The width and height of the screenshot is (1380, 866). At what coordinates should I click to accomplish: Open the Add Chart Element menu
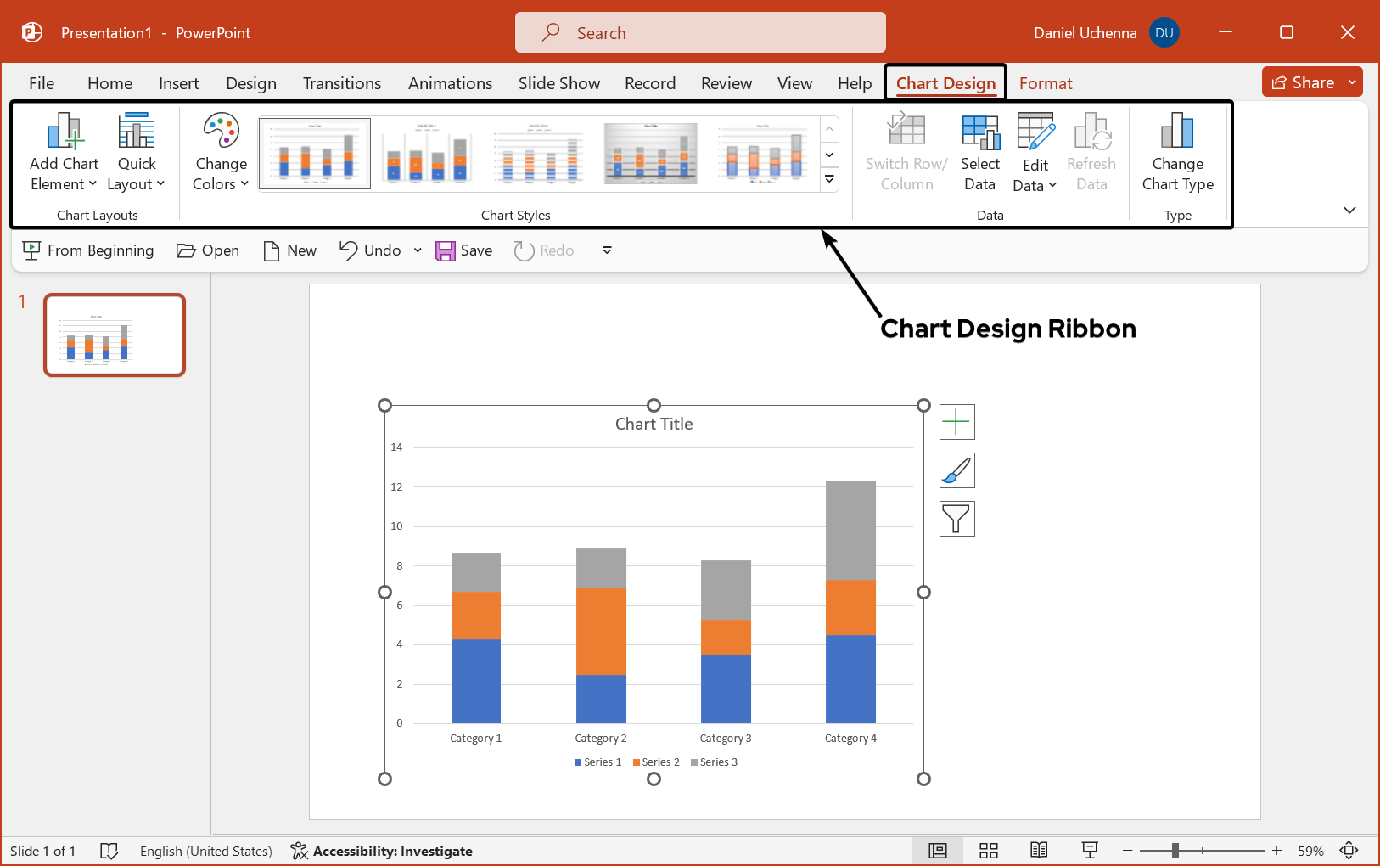tap(64, 153)
